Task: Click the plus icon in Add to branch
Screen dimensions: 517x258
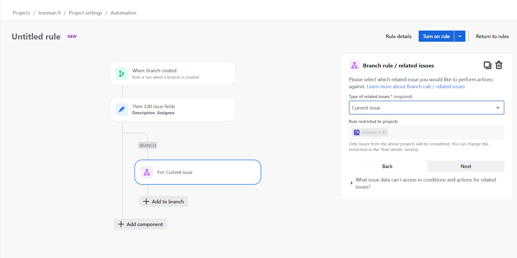Action: tap(146, 202)
